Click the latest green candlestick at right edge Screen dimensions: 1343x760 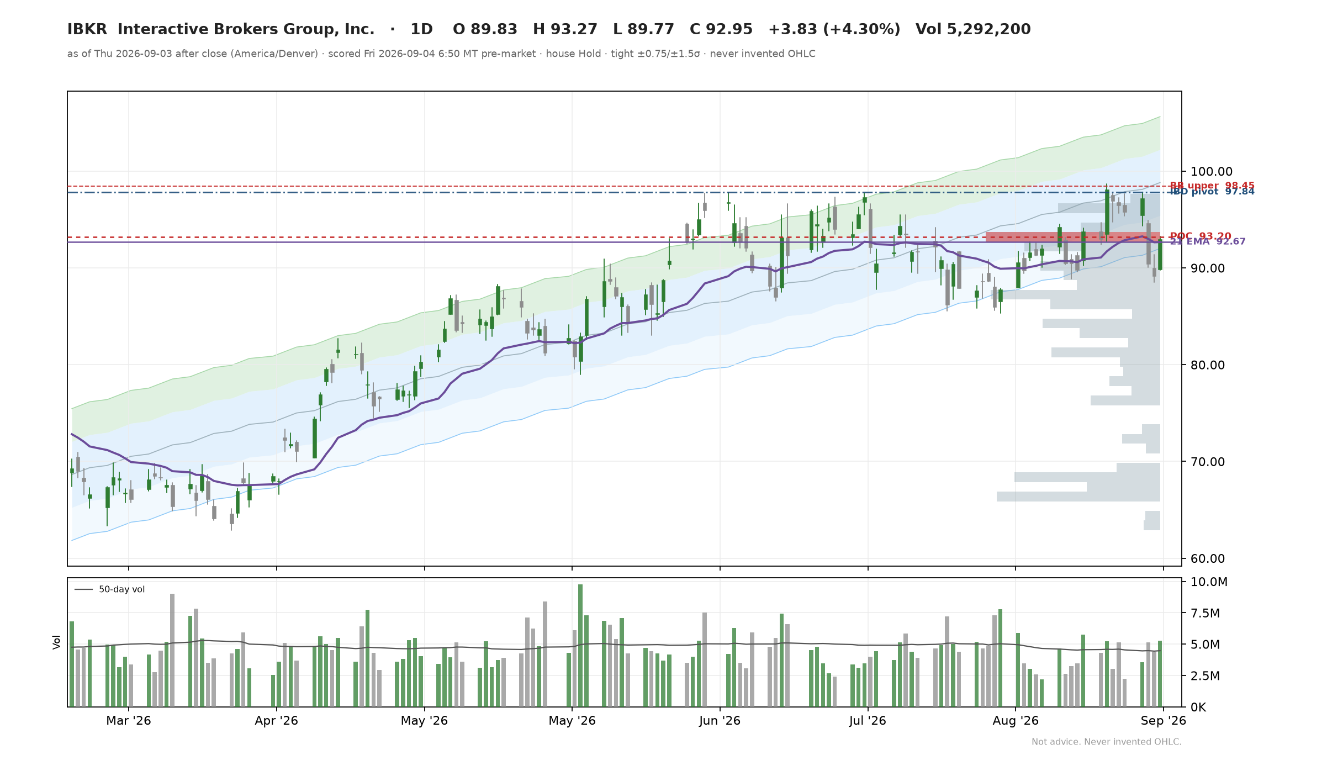click(x=1160, y=255)
